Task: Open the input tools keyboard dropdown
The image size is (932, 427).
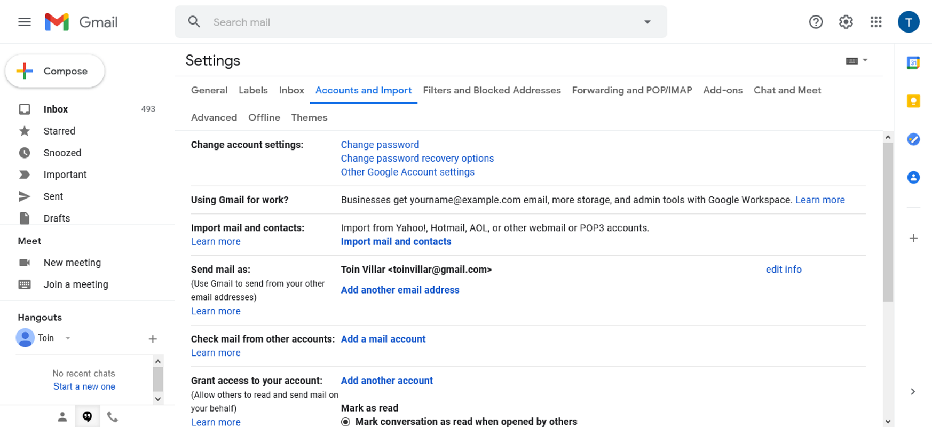Action: (x=856, y=61)
